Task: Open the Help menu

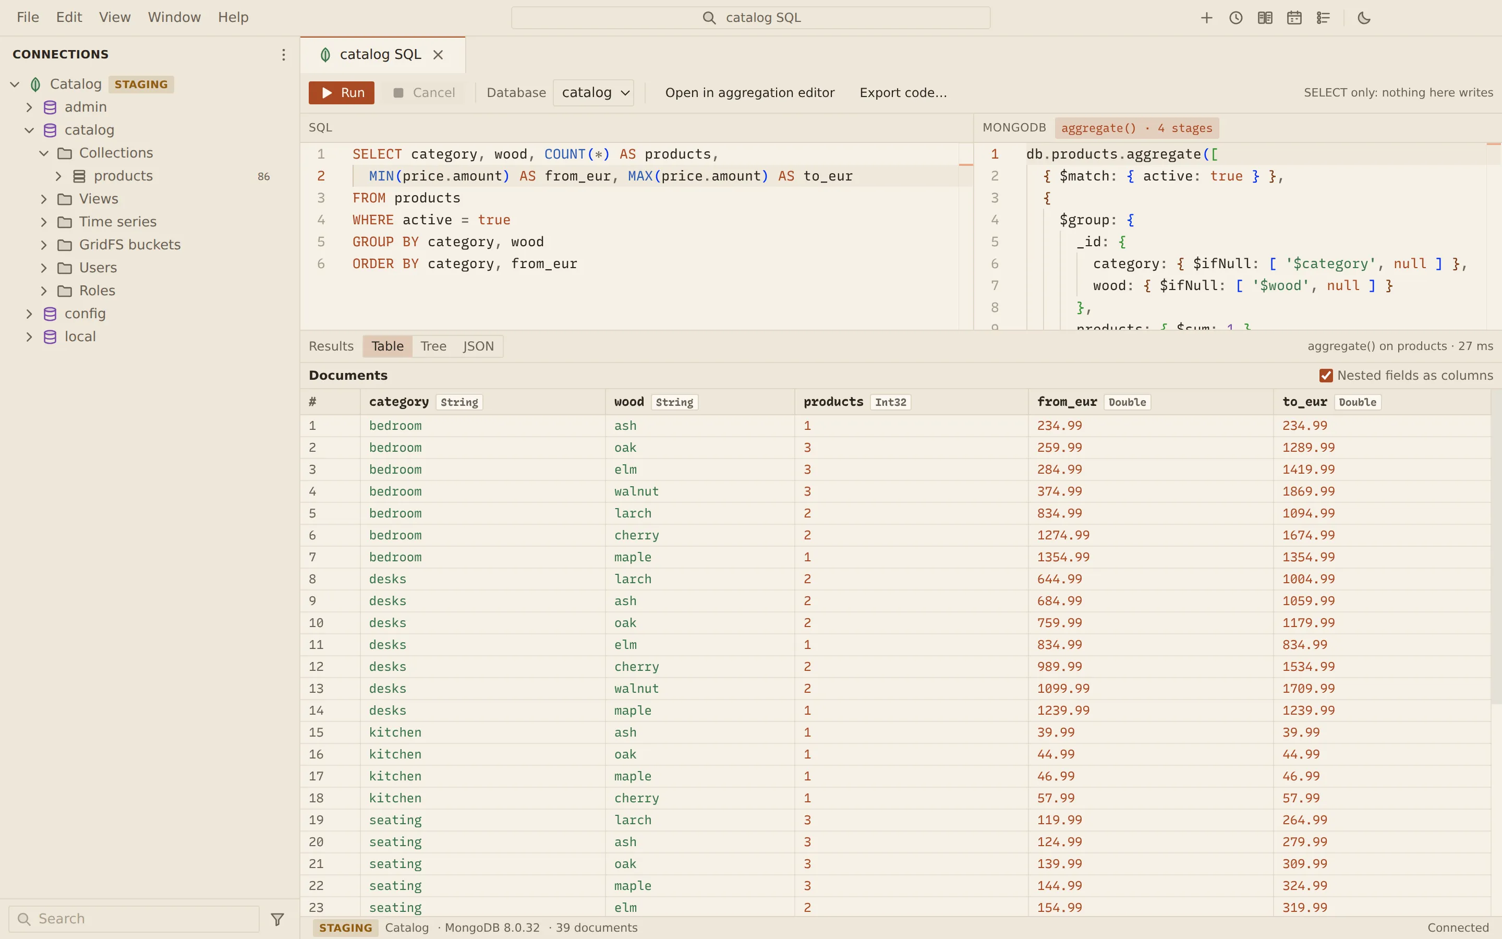Action: [233, 17]
